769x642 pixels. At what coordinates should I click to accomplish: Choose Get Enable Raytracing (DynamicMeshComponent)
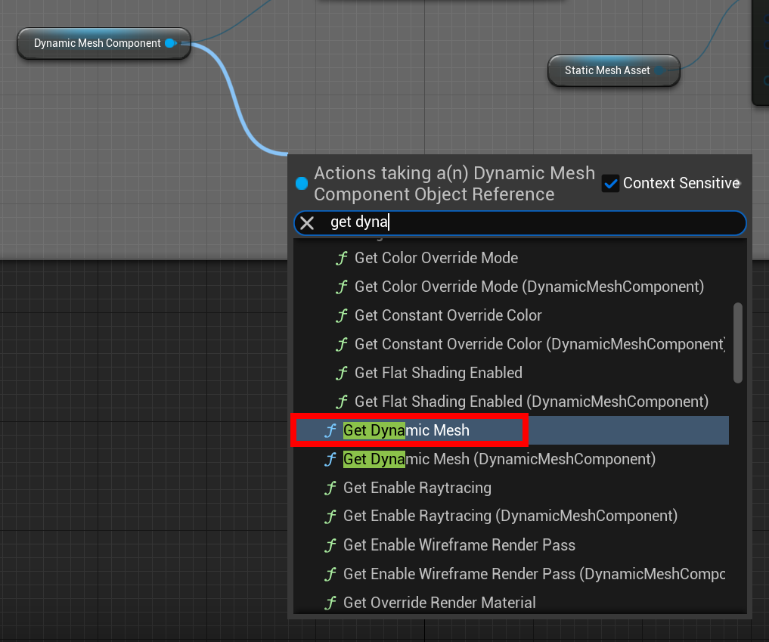tap(512, 516)
